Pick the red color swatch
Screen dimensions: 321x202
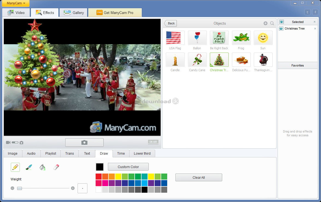(99, 177)
